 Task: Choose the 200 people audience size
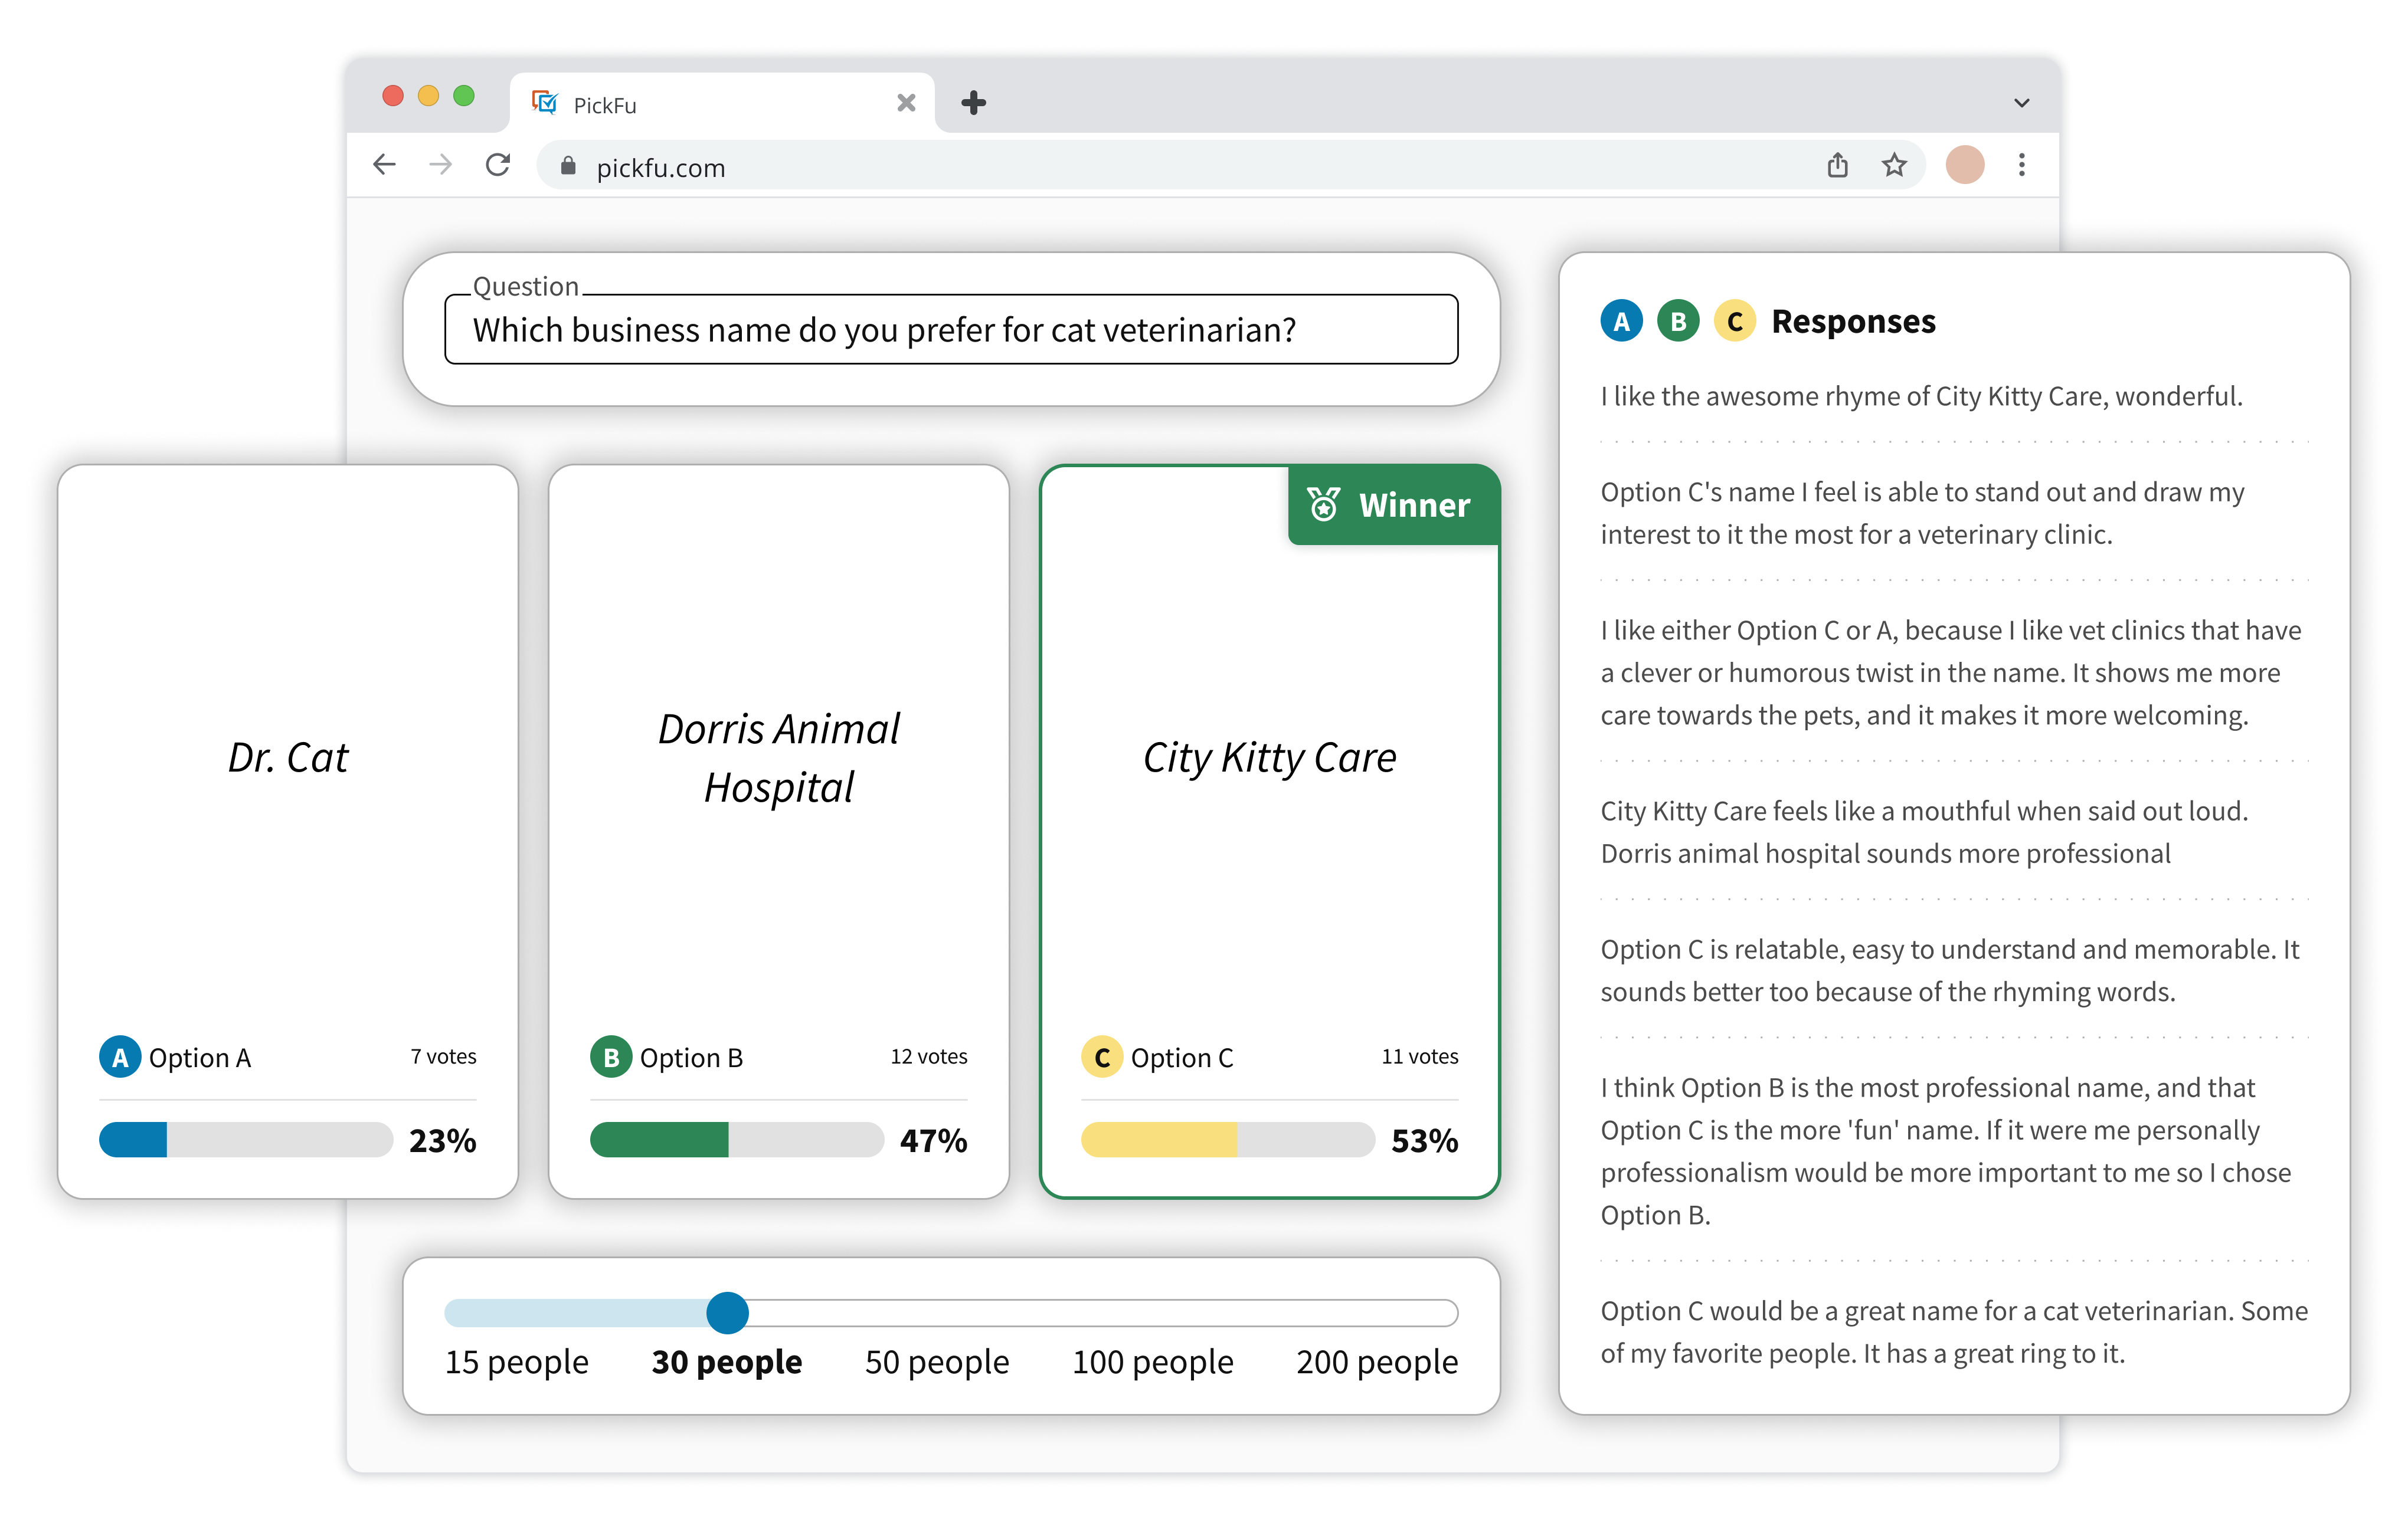pos(1376,1361)
